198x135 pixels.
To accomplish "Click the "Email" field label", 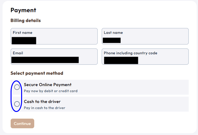I will (x=18, y=53).
